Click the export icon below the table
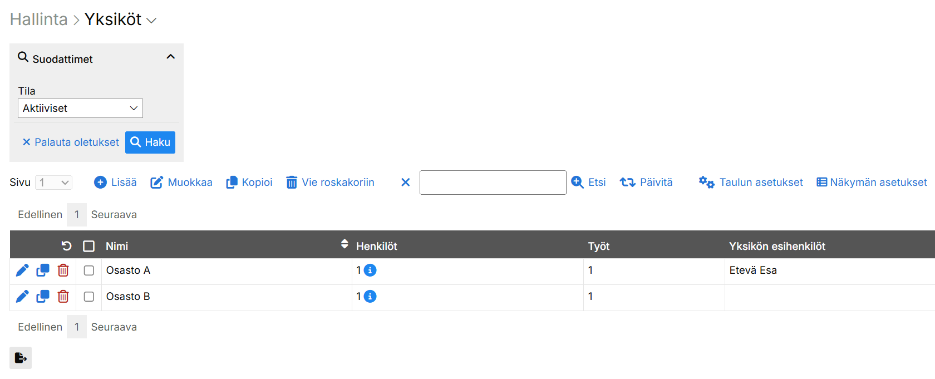This screenshot has height=379, width=935. point(21,358)
